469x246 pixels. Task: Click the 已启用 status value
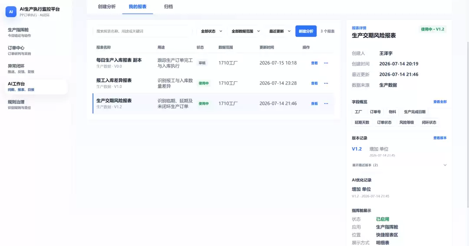[383, 219]
